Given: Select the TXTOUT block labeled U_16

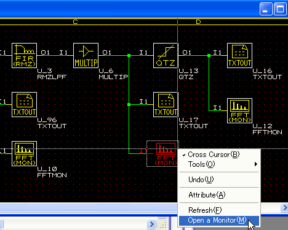Looking at the screenshot, I should point(239,55).
